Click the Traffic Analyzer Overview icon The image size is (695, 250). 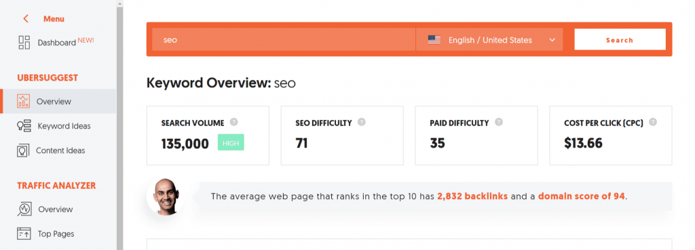24,209
